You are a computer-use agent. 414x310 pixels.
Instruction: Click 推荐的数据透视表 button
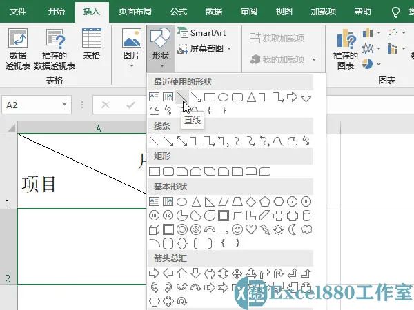55,50
